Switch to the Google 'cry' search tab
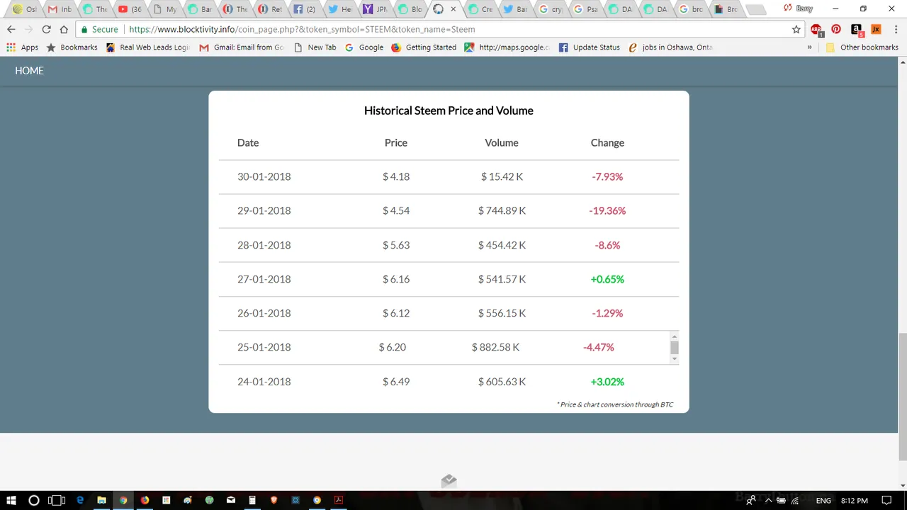Viewport: 907px width, 510px height. click(x=551, y=10)
